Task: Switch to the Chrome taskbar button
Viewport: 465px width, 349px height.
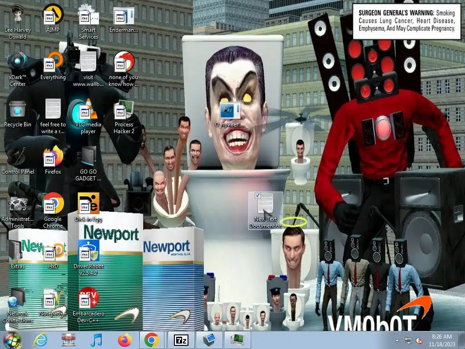Action: tap(152, 340)
